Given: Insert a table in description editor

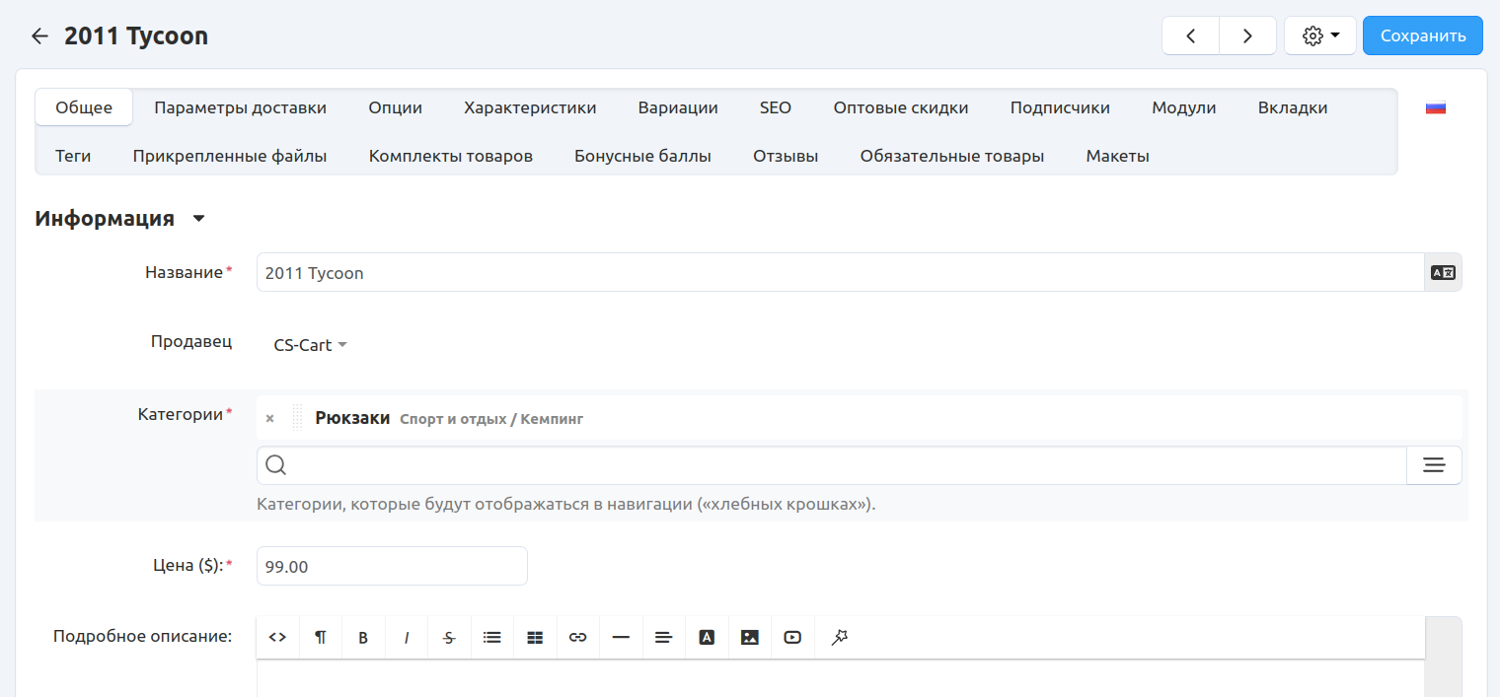Looking at the screenshot, I should [535, 638].
